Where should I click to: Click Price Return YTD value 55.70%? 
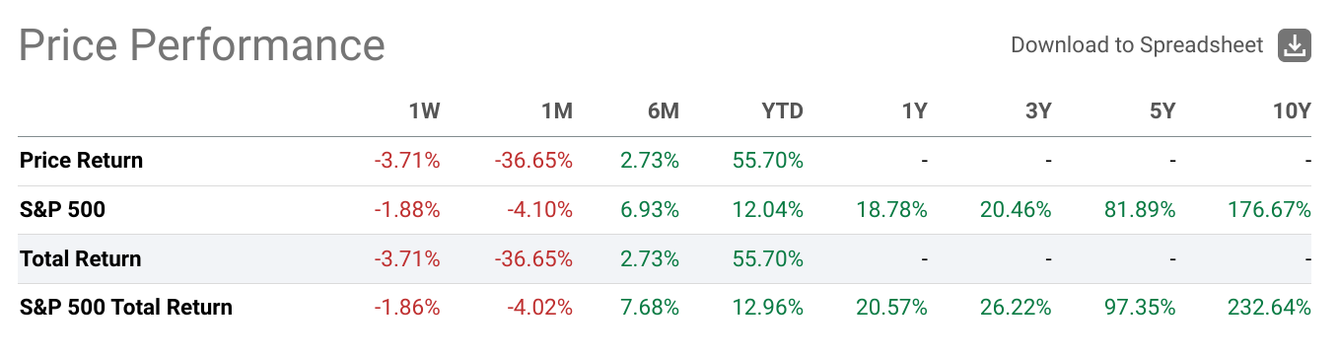[768, 160]
